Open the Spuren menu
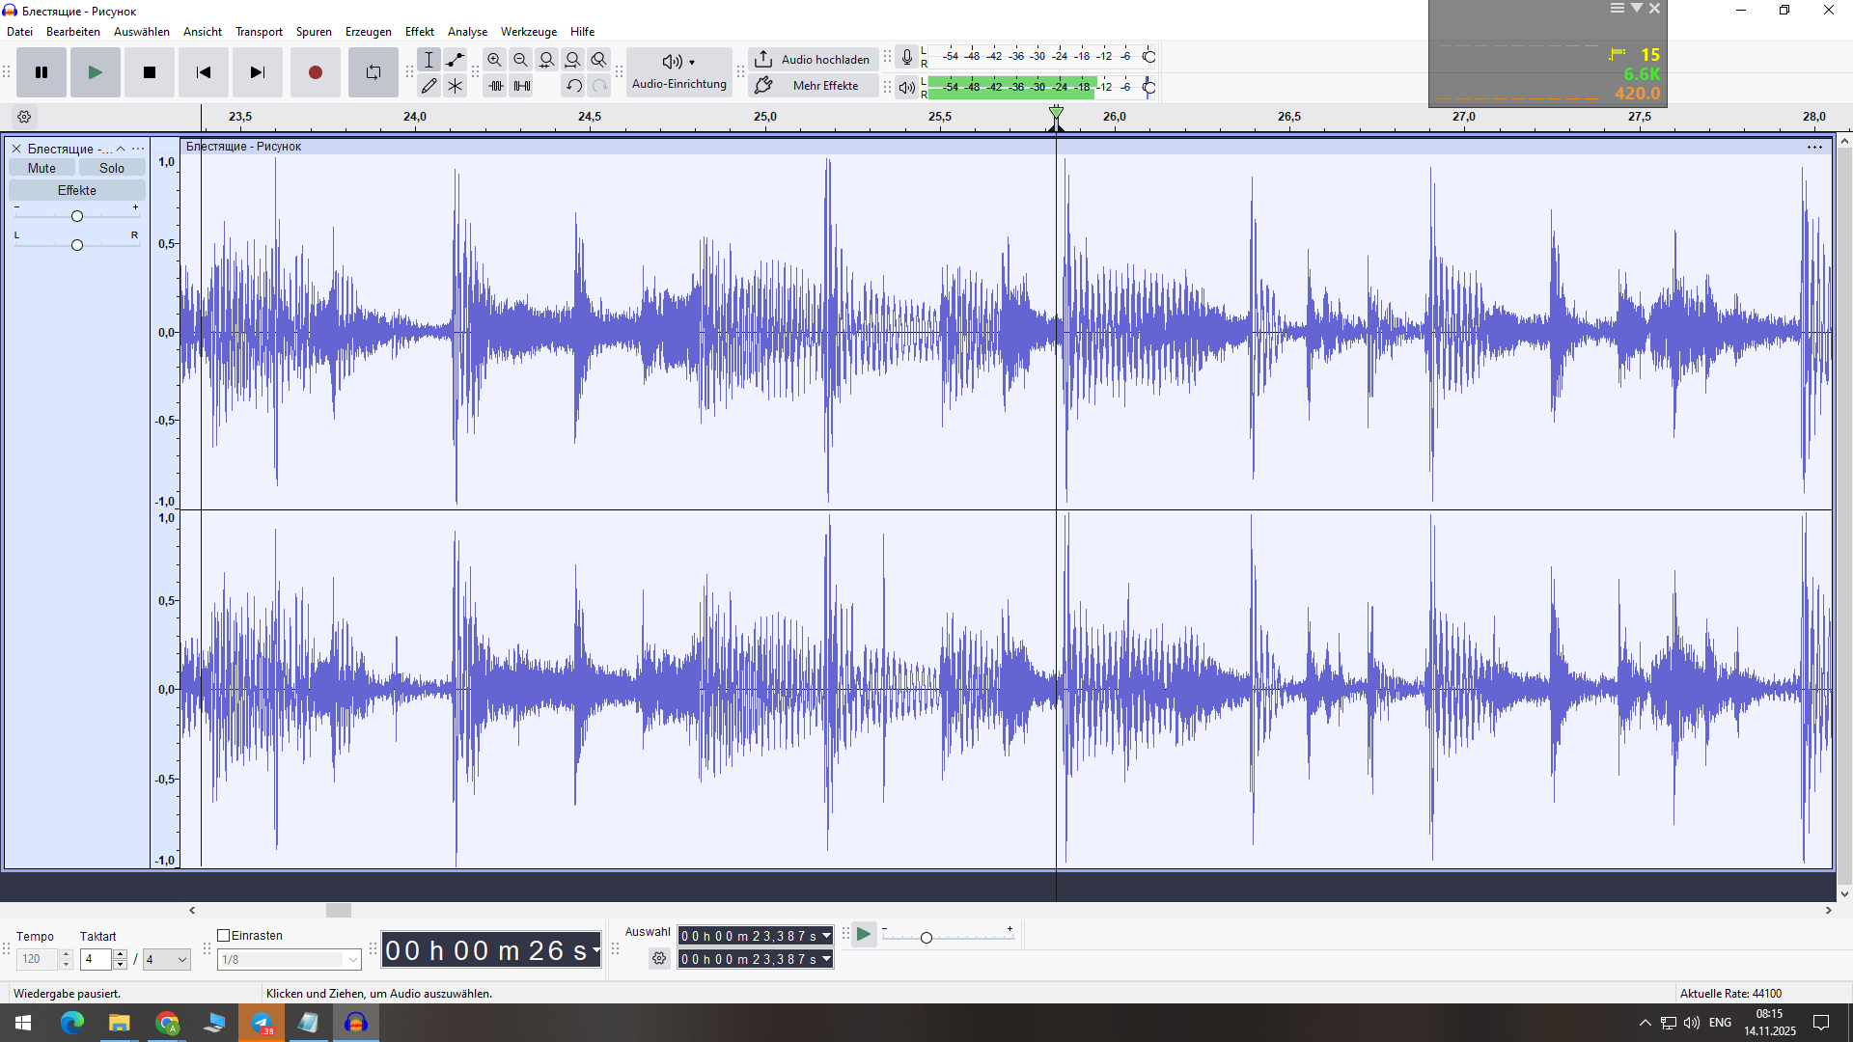 pyautogui.click(x=314, y=32)
